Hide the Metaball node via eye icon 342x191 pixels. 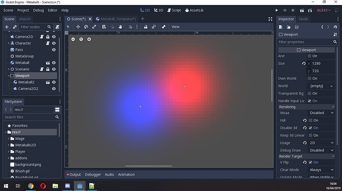54,63
